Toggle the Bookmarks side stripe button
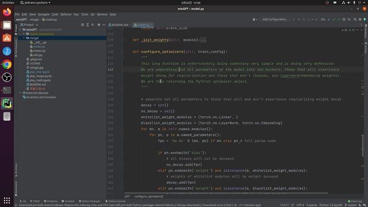Viewport: 368px width, 207px height. coord(16,188)
